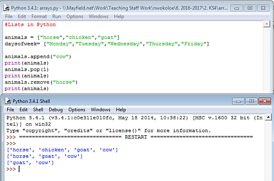Click the '#Lists in Python' comment line
274x181 pixels.
(30, 25)
